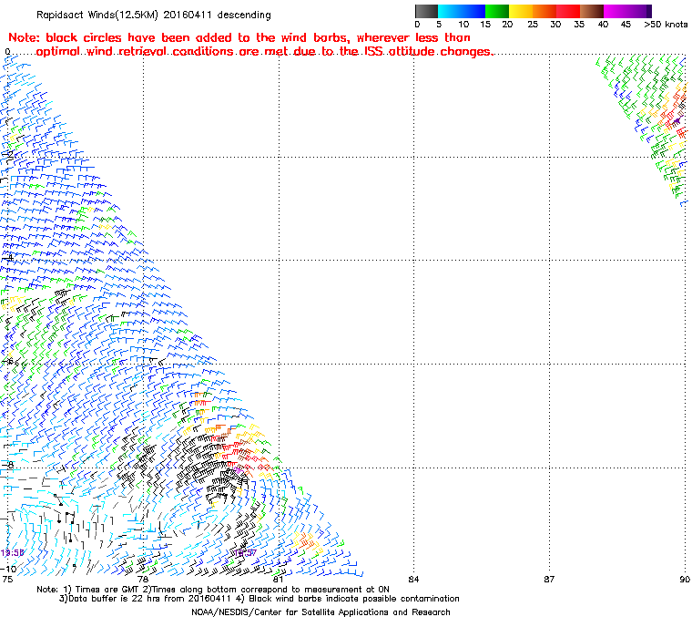
Task: Click the legend label '10' under color bar
Action: click(463, 25)
